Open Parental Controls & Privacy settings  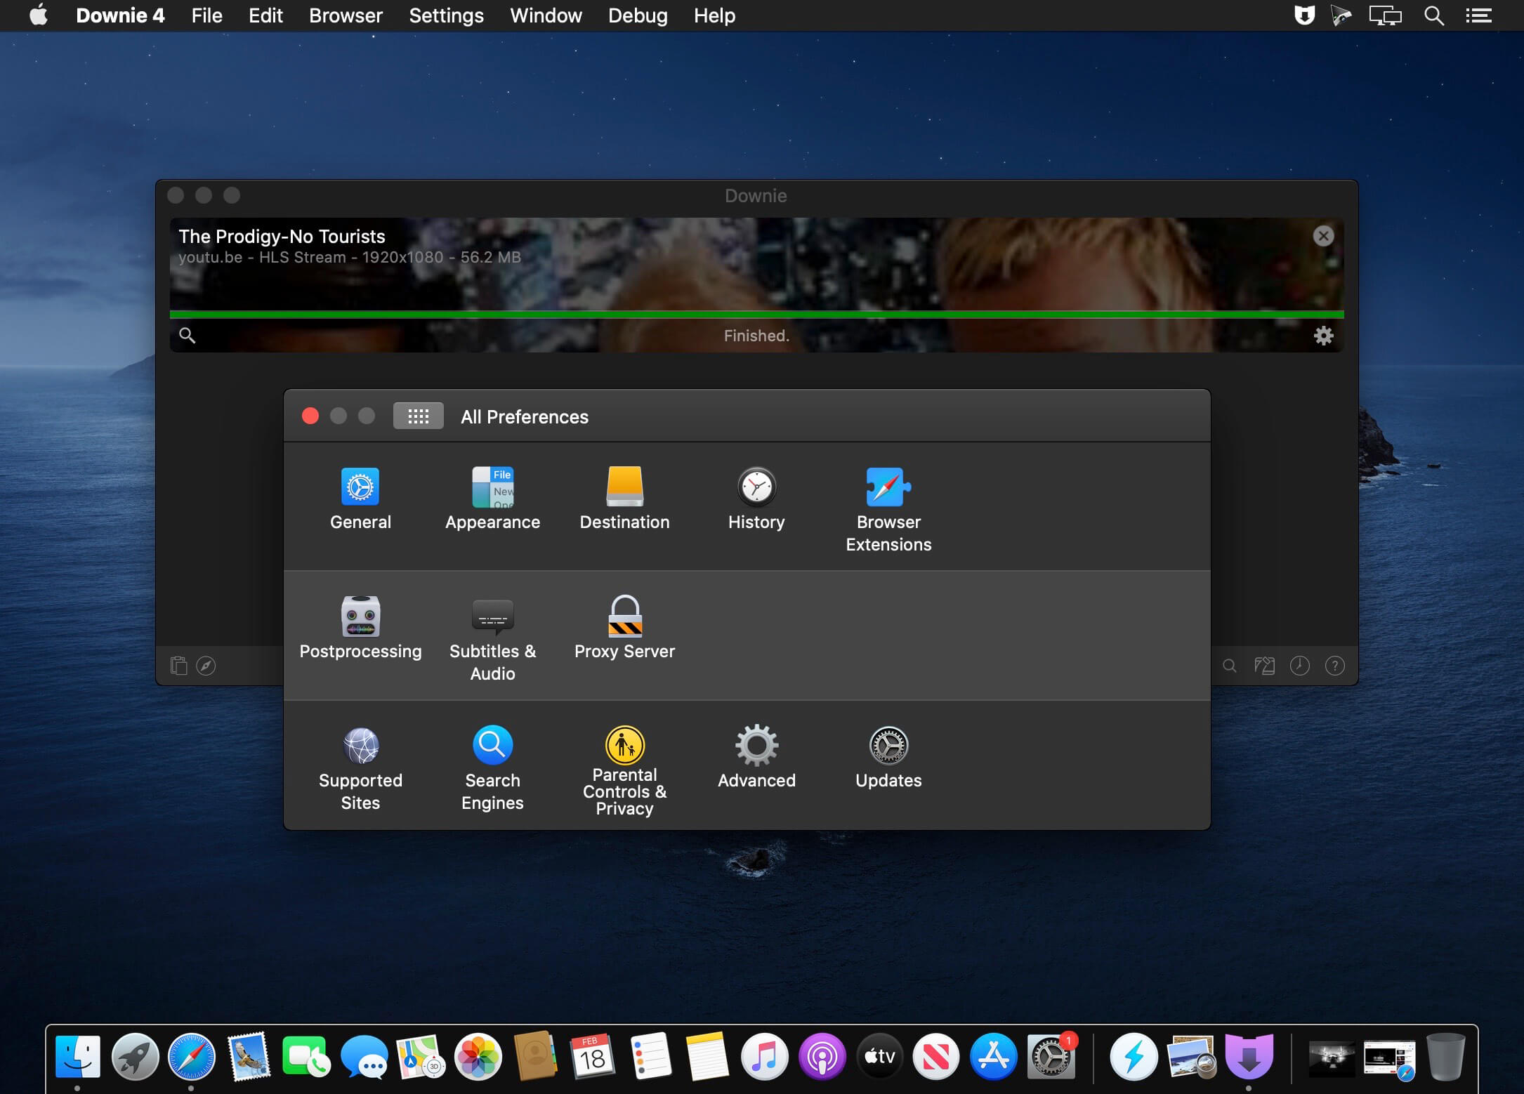(625, 767)
